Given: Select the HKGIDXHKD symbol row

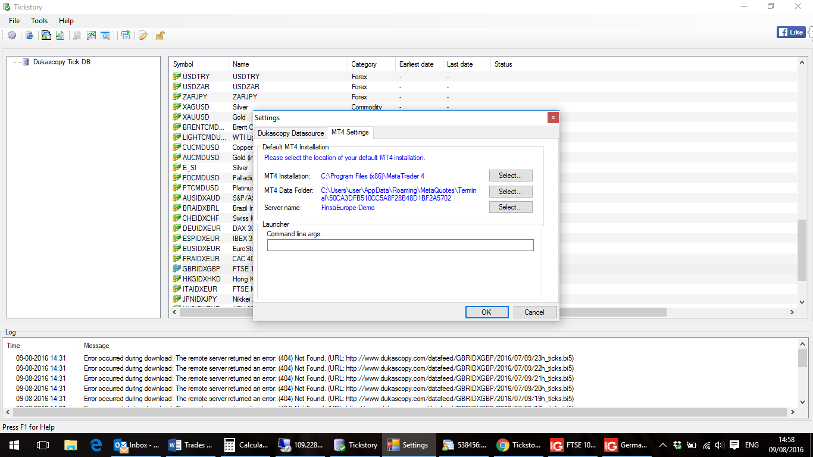Looking at the screenshot, I should (212, 279).
